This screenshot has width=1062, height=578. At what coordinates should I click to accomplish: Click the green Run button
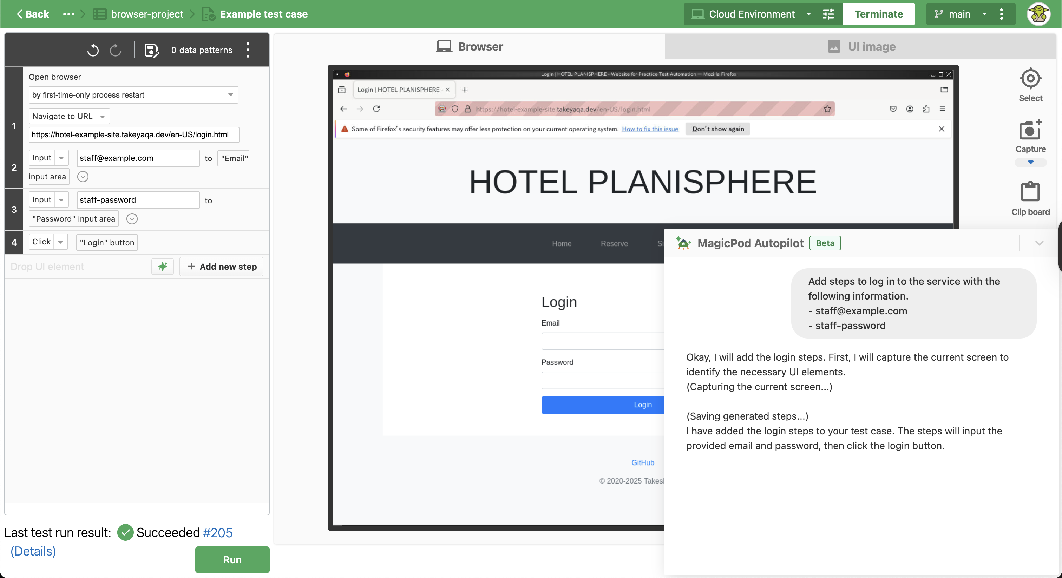coord(232,559)
